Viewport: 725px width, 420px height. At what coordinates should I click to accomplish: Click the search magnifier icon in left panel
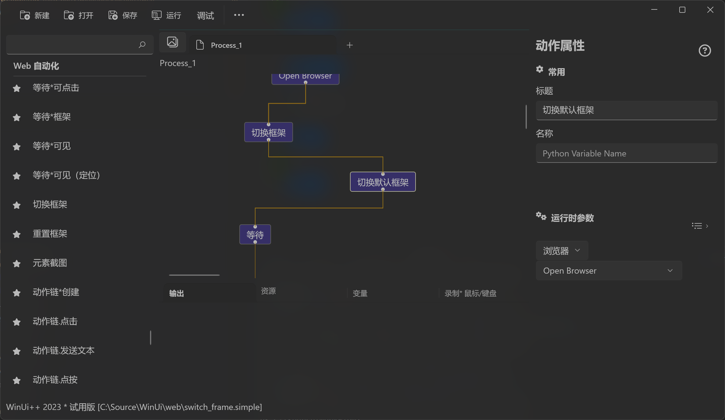pyautogui.click(x=142, y=45)
